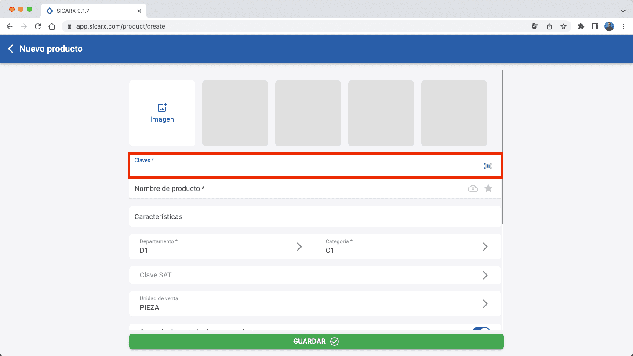Click the barcode scanner icon in Claves
This screenshot has width=633, height=356.
[x=488, y=166]
